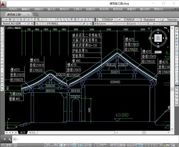Toggle Object Snap in status bar
The width and height of the screenshot is (179, 147).
coord(61,145)
